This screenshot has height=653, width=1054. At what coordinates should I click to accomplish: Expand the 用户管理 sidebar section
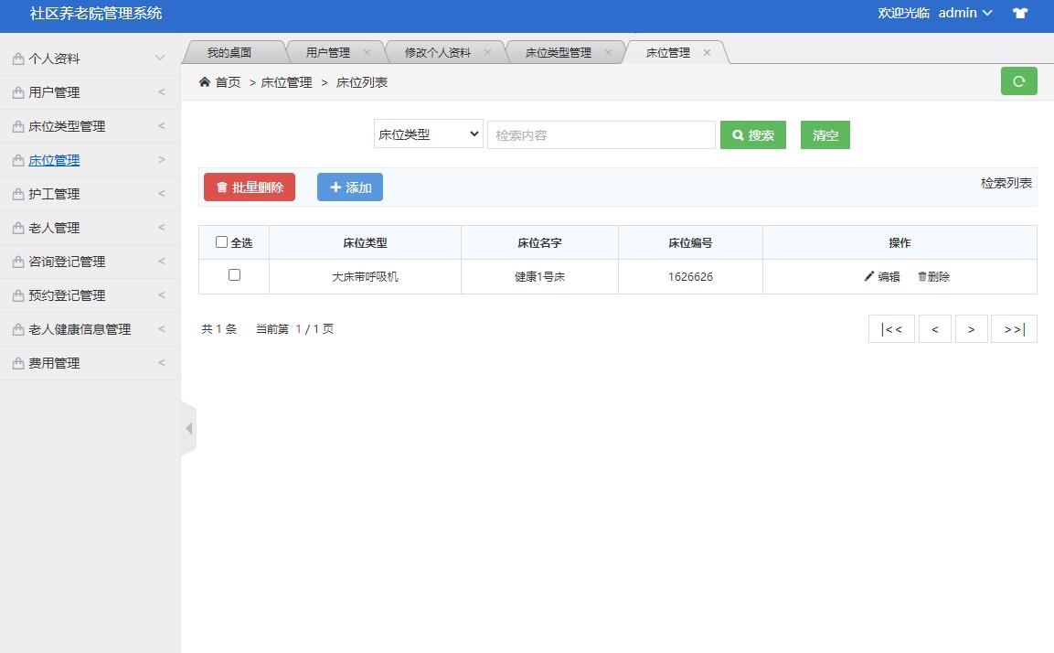[55, 91]
